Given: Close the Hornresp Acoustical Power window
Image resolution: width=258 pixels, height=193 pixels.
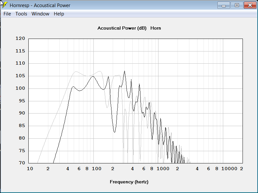Looking at the screenshot, I should tap(250, 5).
